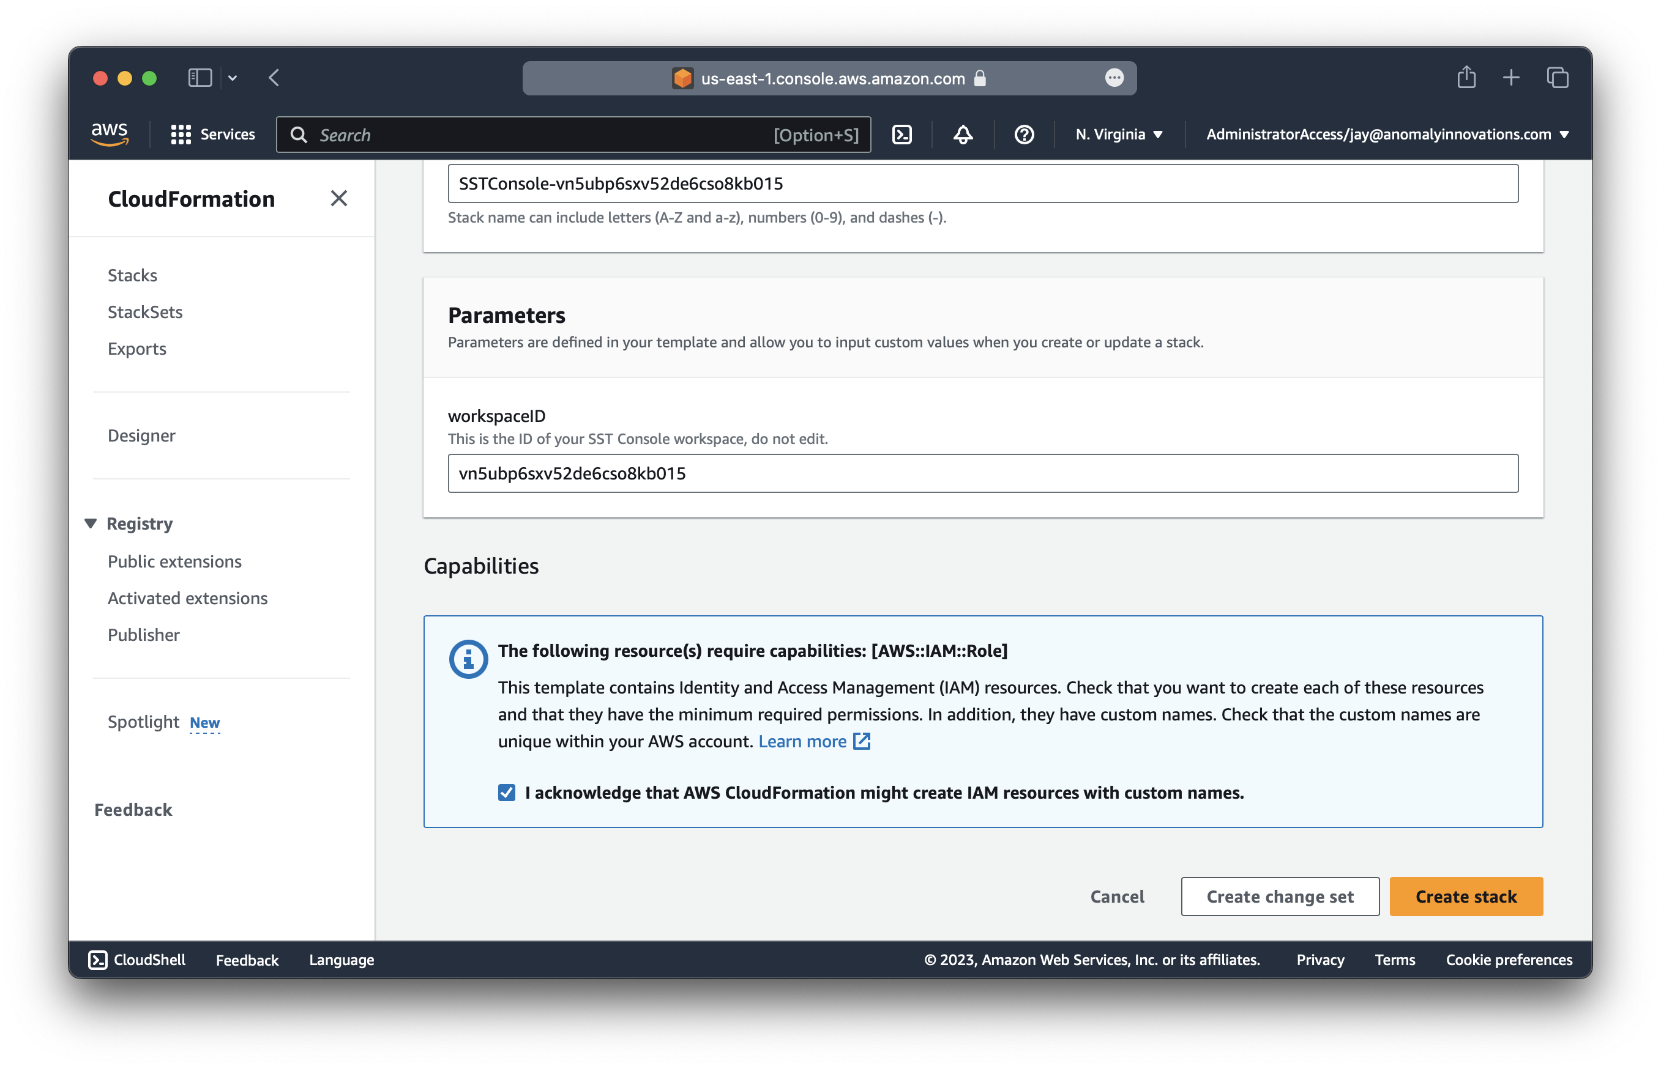The height and width of the screenshot is (1069, 1661).
Task: Launch CloudShell from the top navigation bar
Action: (x=901, y=134)
